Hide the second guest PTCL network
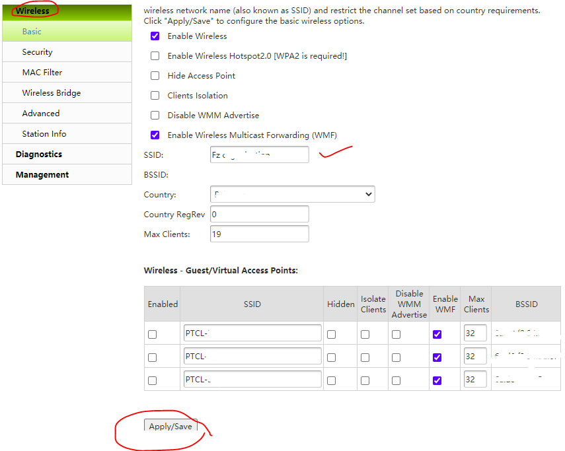 click(331, 357)
